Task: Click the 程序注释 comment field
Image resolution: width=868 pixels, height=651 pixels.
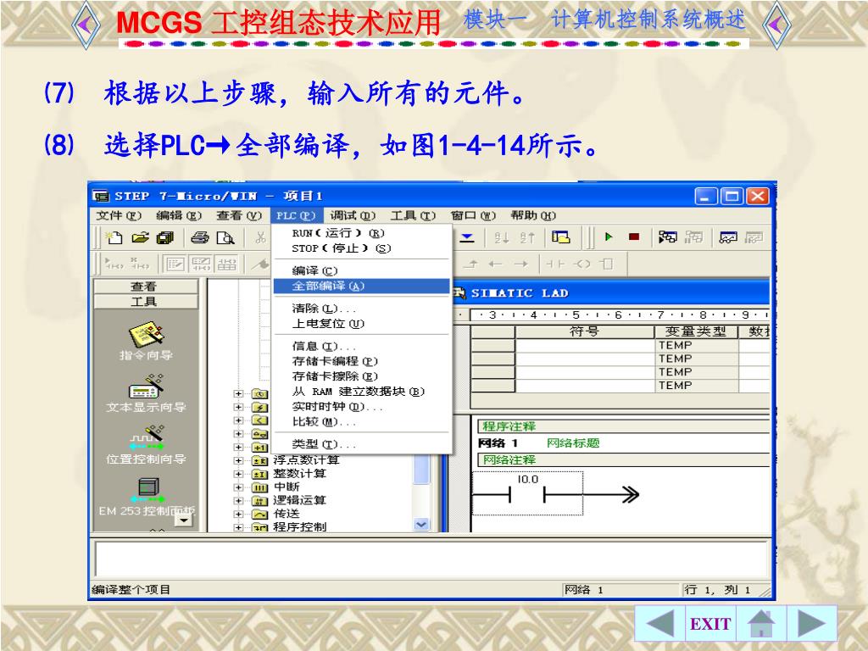Action: coord(623,426)
